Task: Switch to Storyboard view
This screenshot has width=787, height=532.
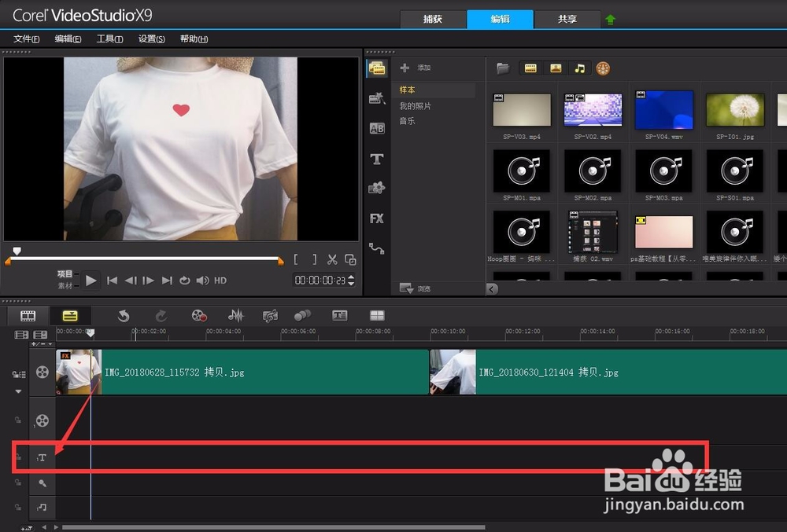Action: [x=28, y=316]
